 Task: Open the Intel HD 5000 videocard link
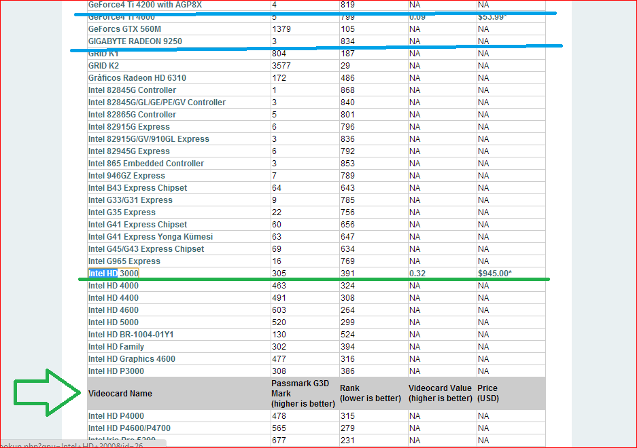[114, 322]
